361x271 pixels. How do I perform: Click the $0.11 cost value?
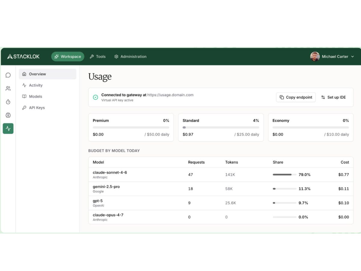344,189
